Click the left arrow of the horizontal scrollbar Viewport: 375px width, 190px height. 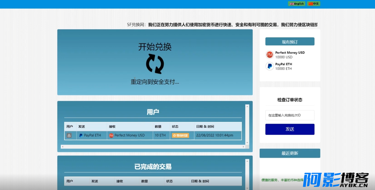pyautogui.click(x=63, y=147)
